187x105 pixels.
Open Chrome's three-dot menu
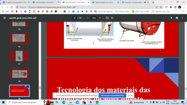click(184, 7)
